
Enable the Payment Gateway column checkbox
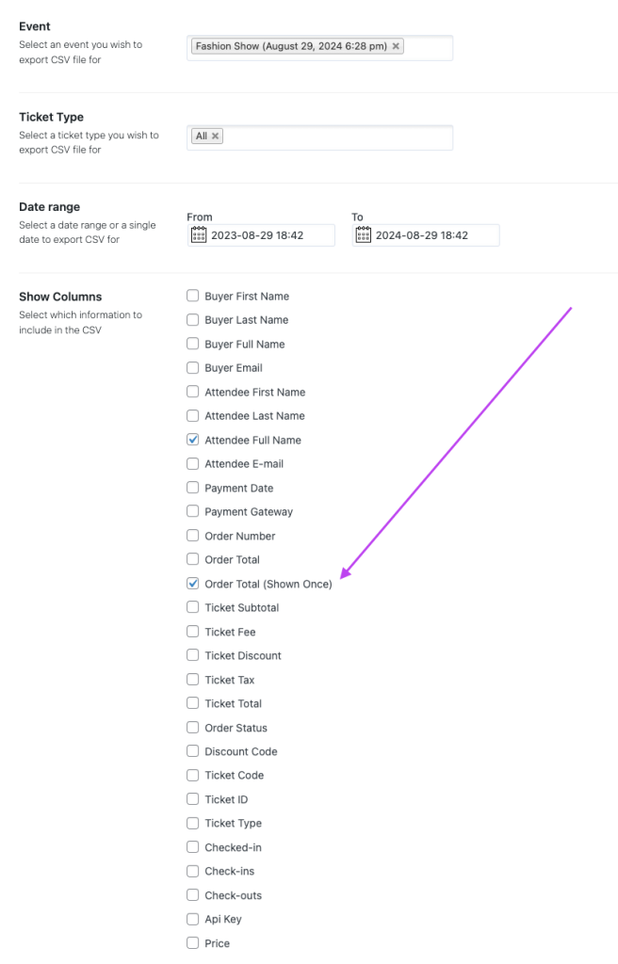(x=193, y=512)
